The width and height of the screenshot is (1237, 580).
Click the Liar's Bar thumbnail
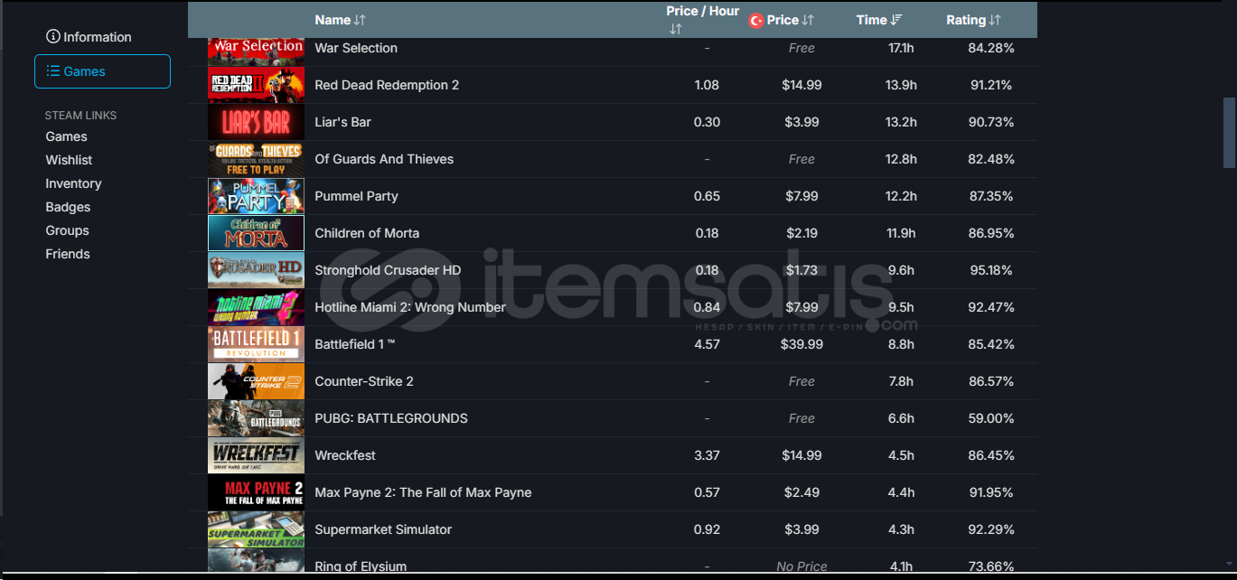coord(256,122)
